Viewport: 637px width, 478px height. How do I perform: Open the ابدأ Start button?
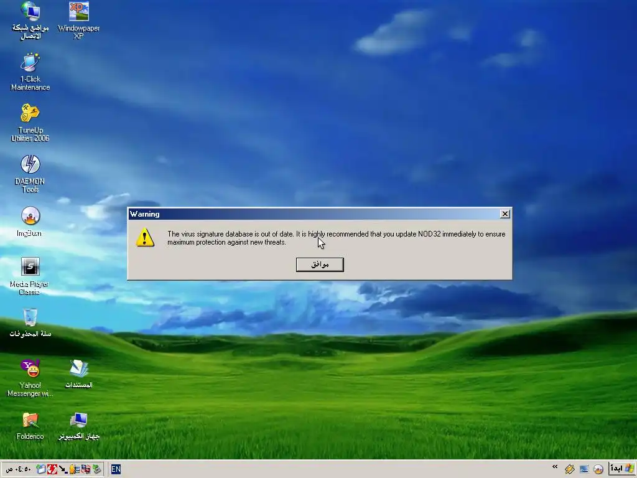click(621, 469)
